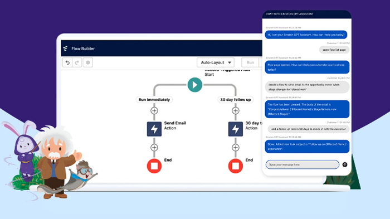This screenshot has height=219, width=390.
Task: Select the Run Immediately path label
Action: coord(154,100)
